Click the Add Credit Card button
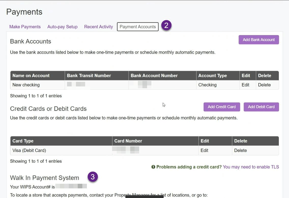The image size is (289, 198). click(x=221, y=107)
